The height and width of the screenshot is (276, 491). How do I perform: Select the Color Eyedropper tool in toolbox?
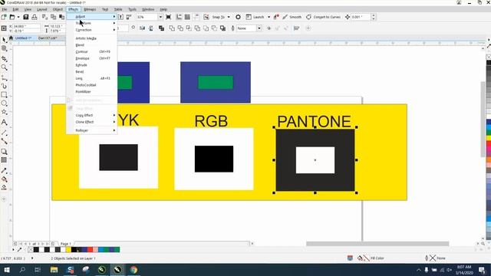pos(4,170)
